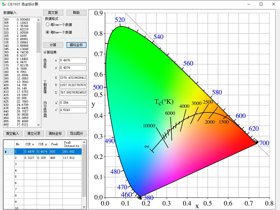Clear records with the 清空记录 button

point(34,133)
